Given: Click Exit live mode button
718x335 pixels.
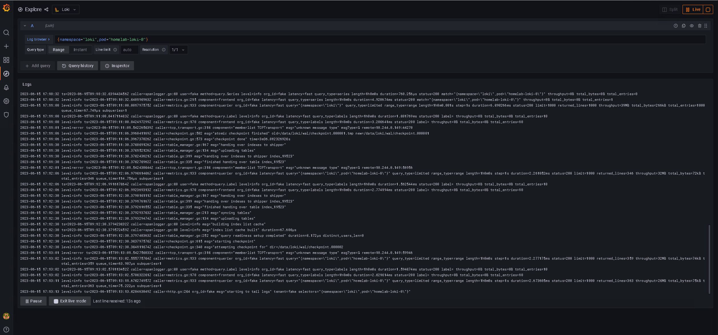Looking at the screenshot, I should (70, 301).
